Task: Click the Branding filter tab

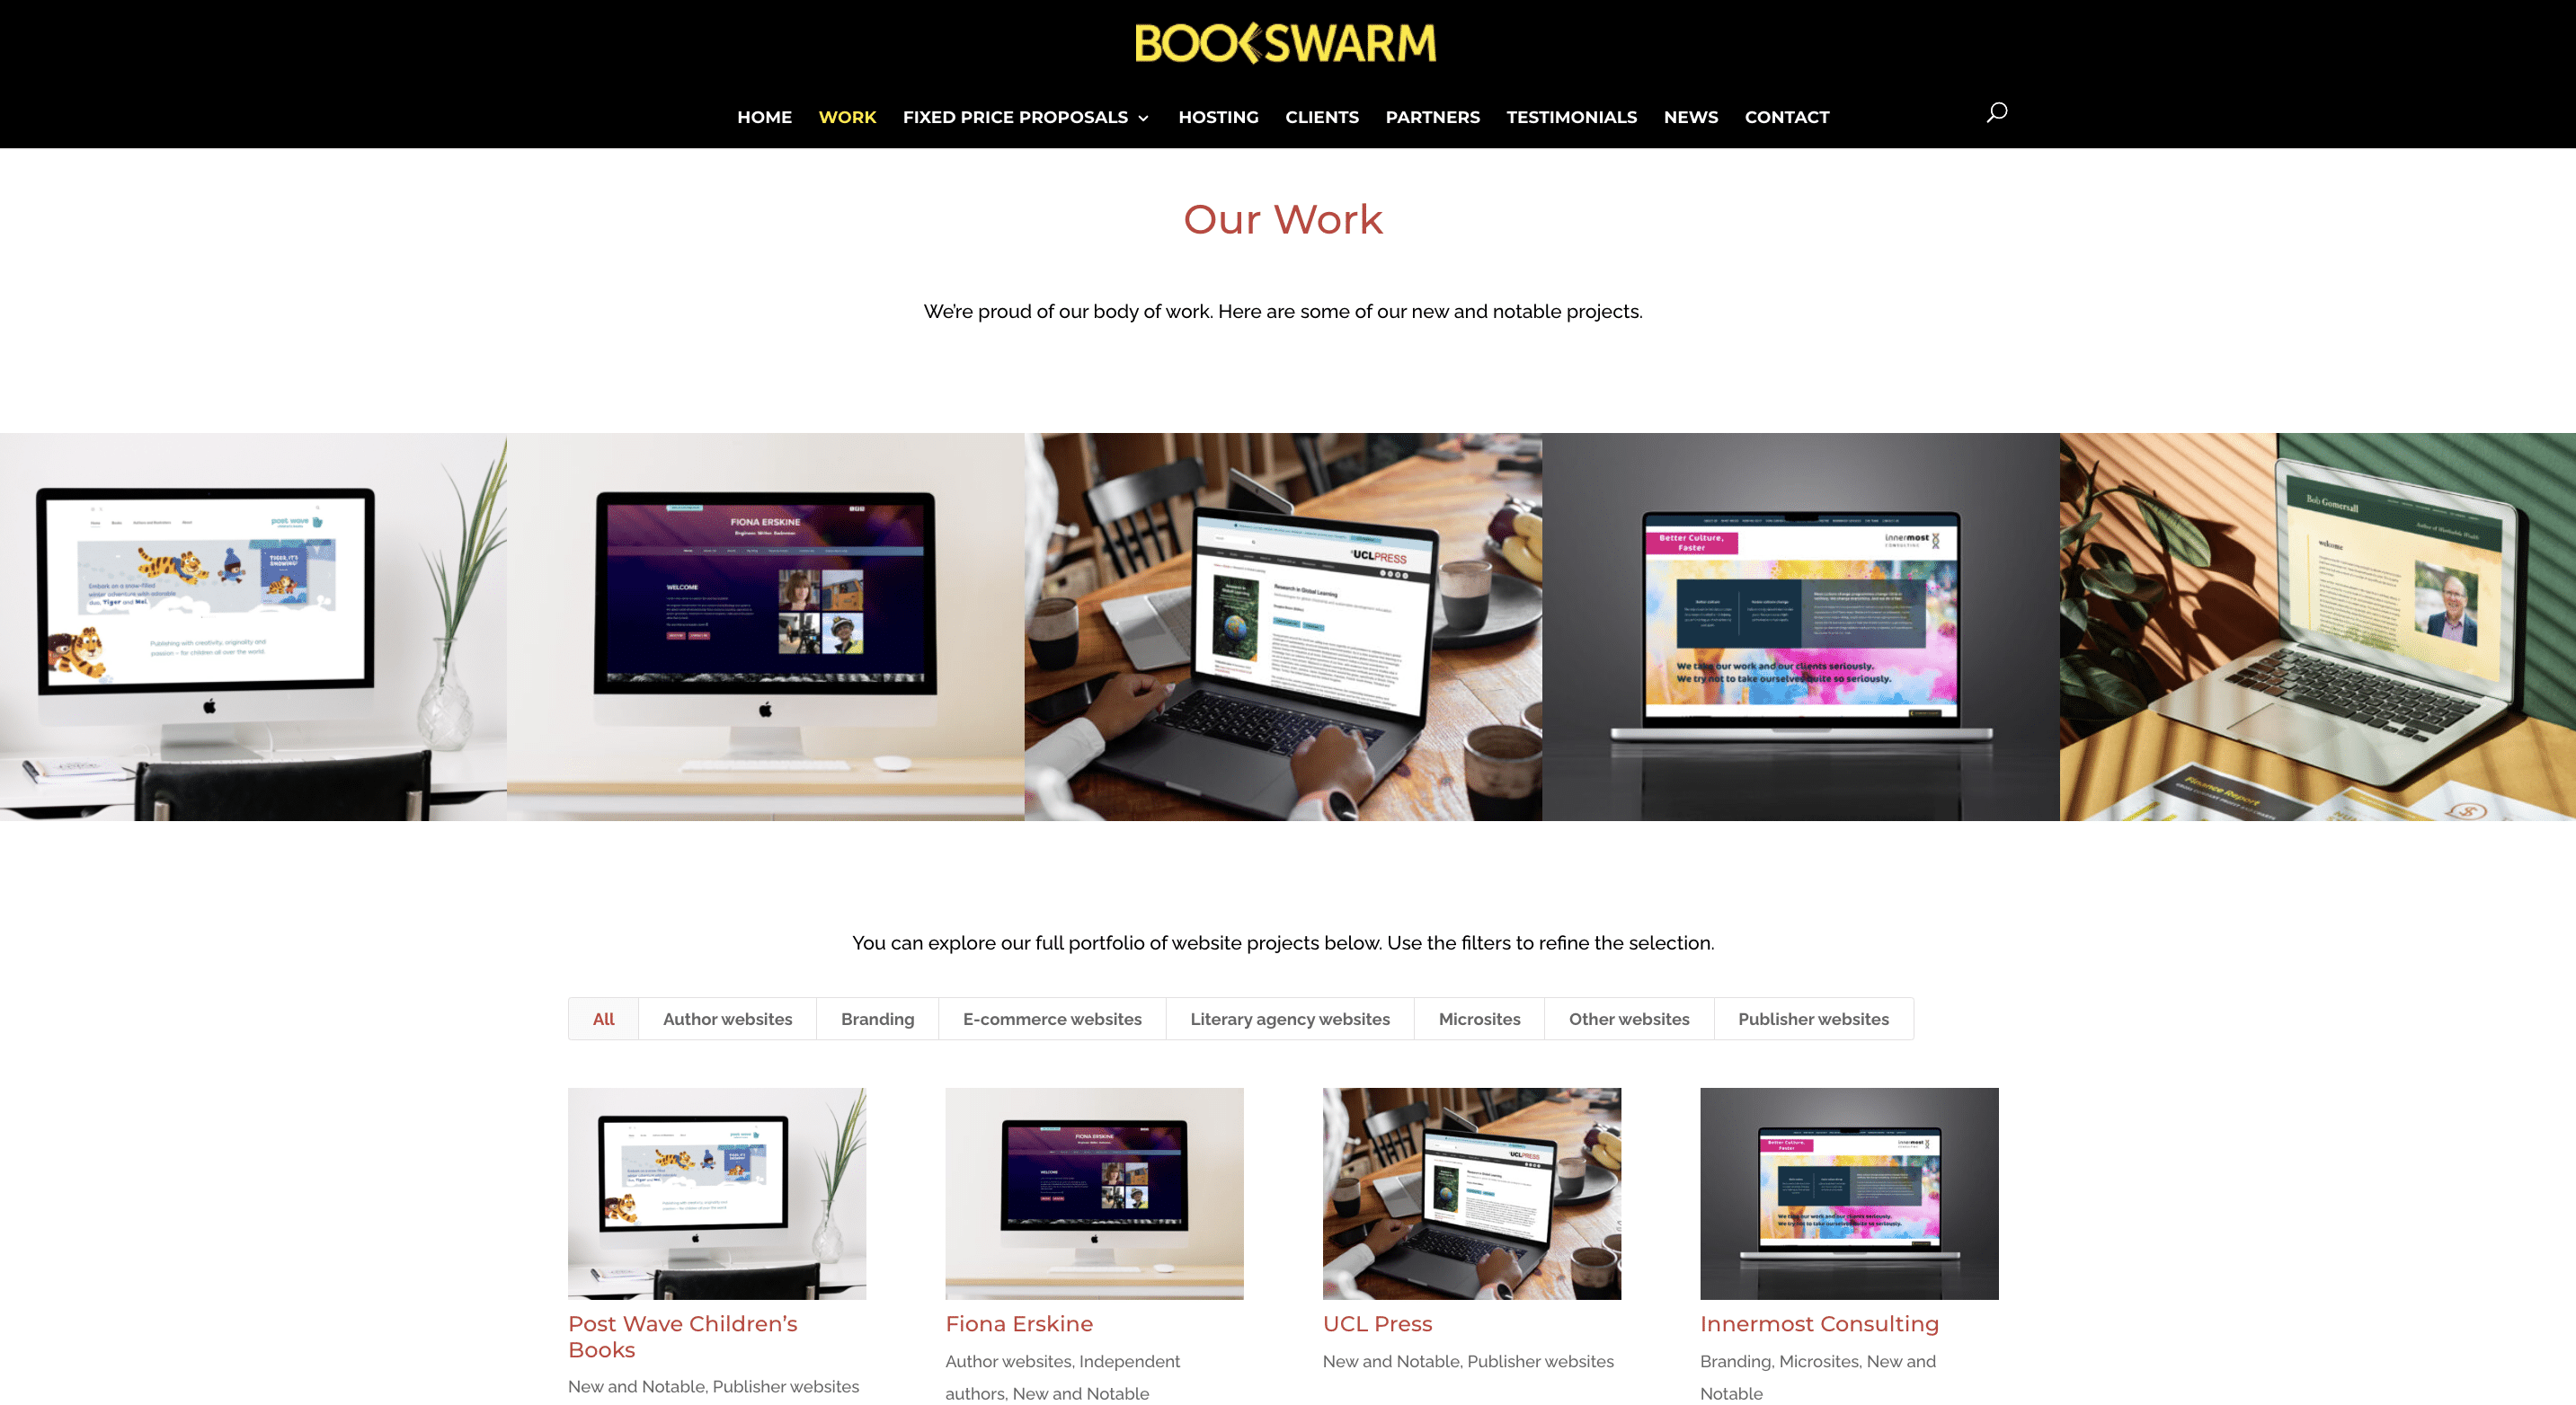Action: pyautogui.click(x=876, y=1018)
